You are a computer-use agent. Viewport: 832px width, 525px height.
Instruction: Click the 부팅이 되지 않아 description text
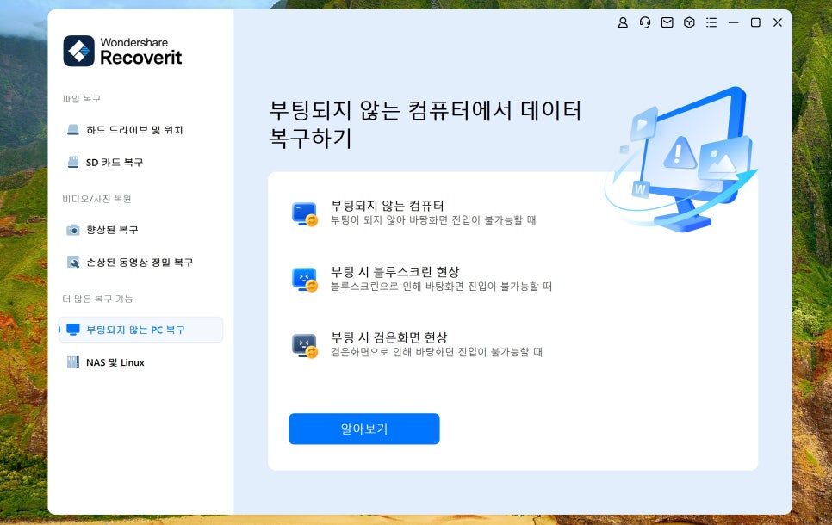[433, 220]
